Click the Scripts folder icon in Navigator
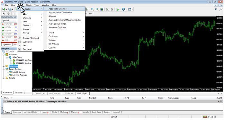The height and width of the screenshot is (120, 225). [x=7, y=78]
